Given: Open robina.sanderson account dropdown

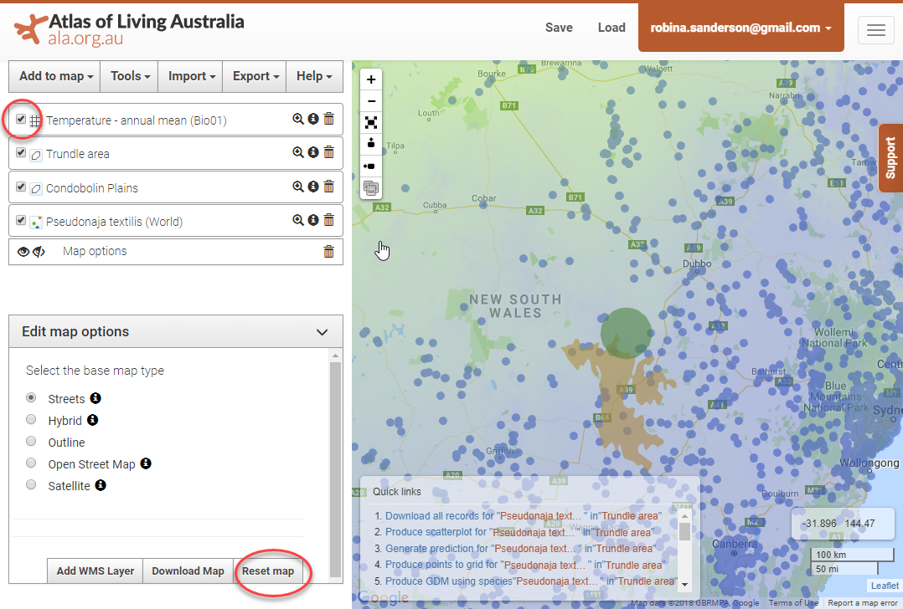Looking at the screenshot, I should 740,28.
